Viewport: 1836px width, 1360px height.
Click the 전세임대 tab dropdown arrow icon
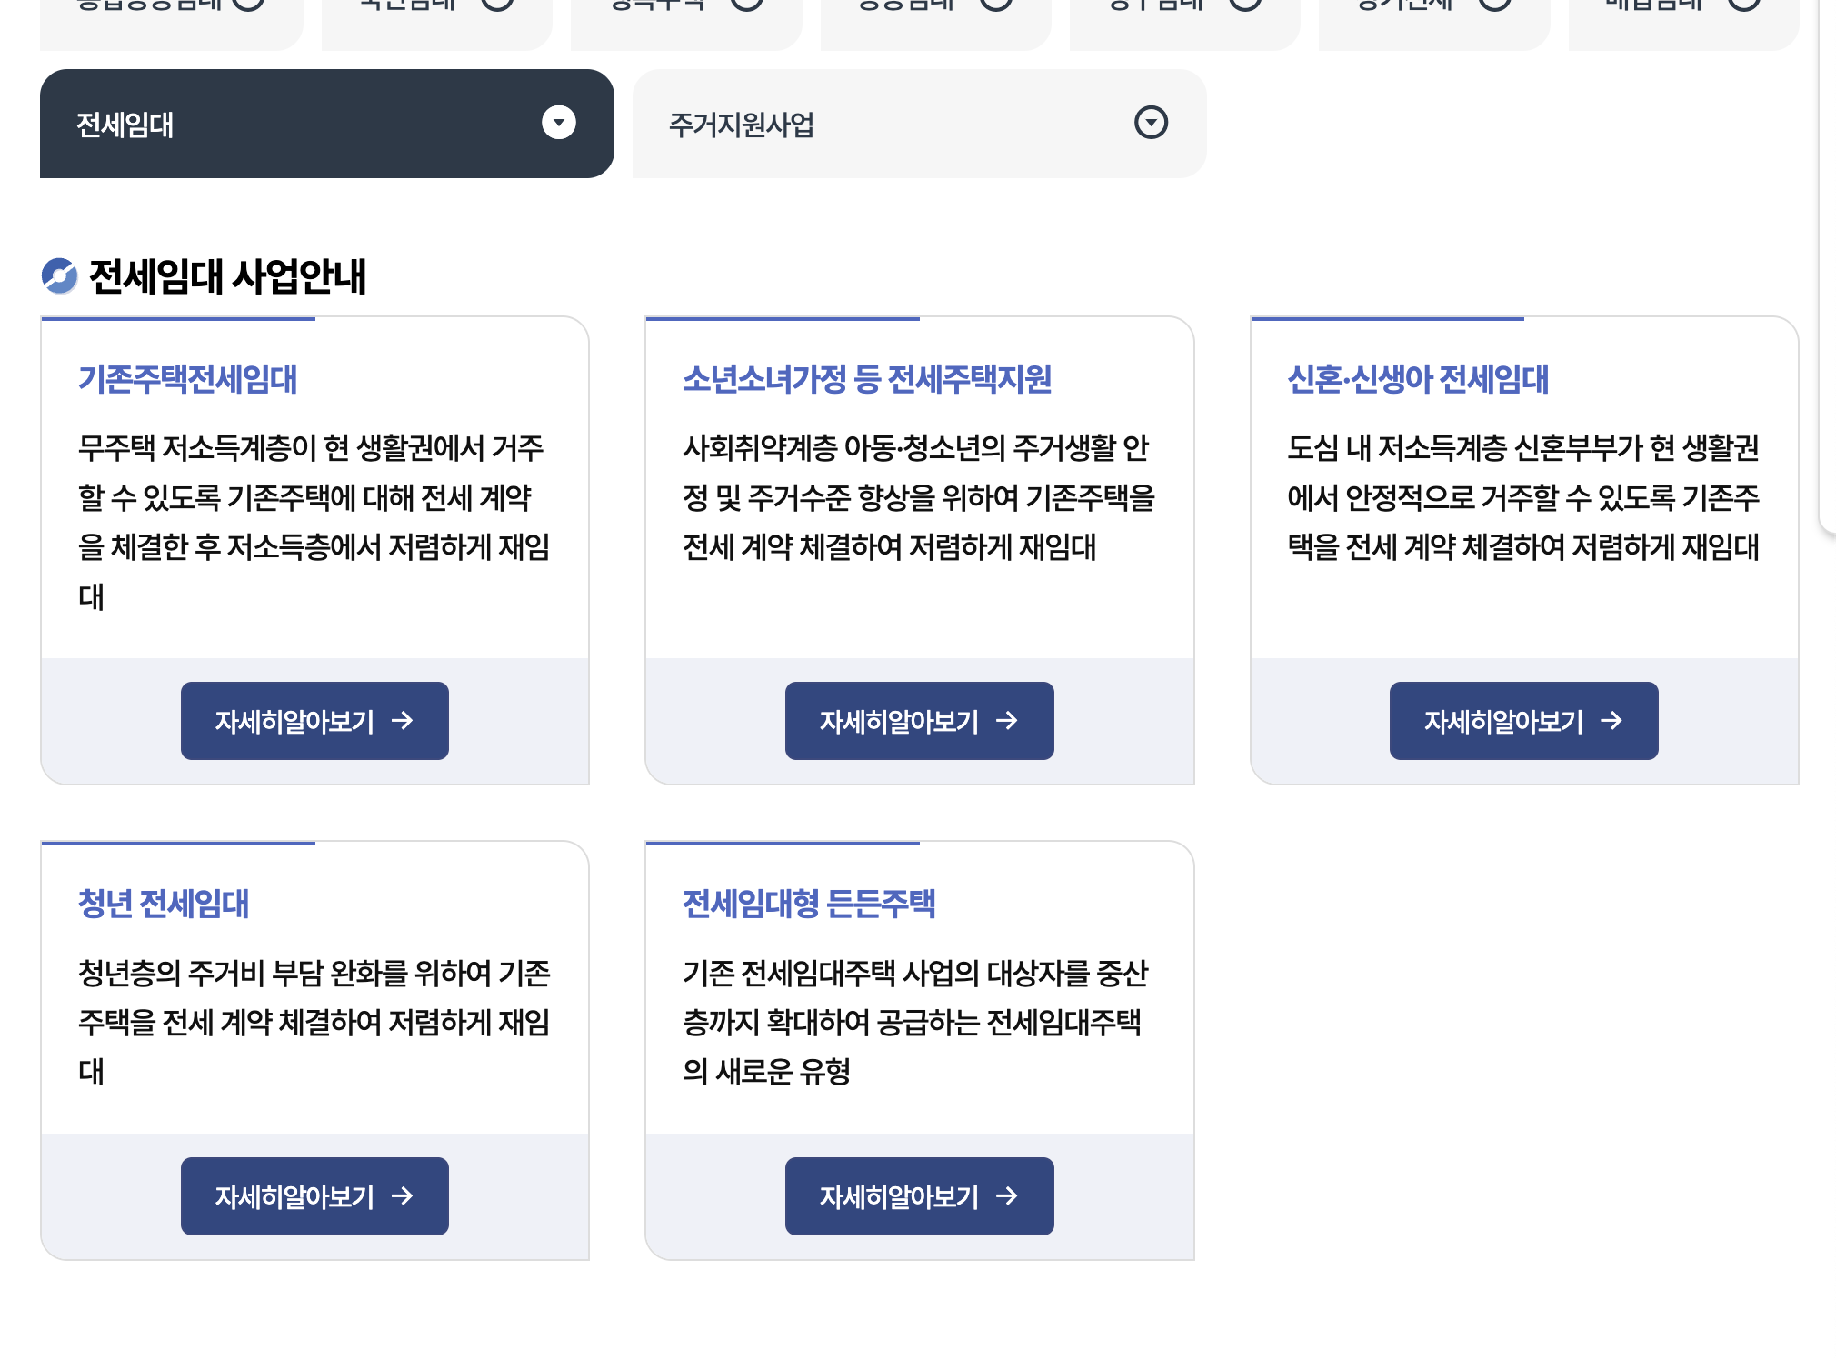[x=558, y=123]
